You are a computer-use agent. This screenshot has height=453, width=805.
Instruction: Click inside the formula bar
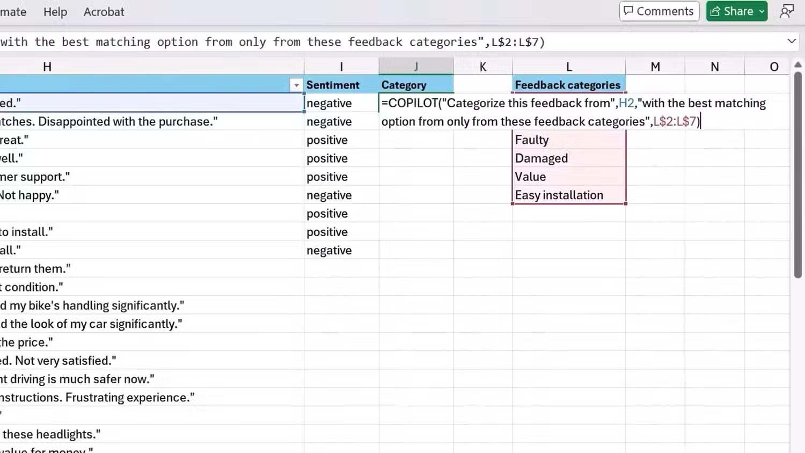click(322, 41)
